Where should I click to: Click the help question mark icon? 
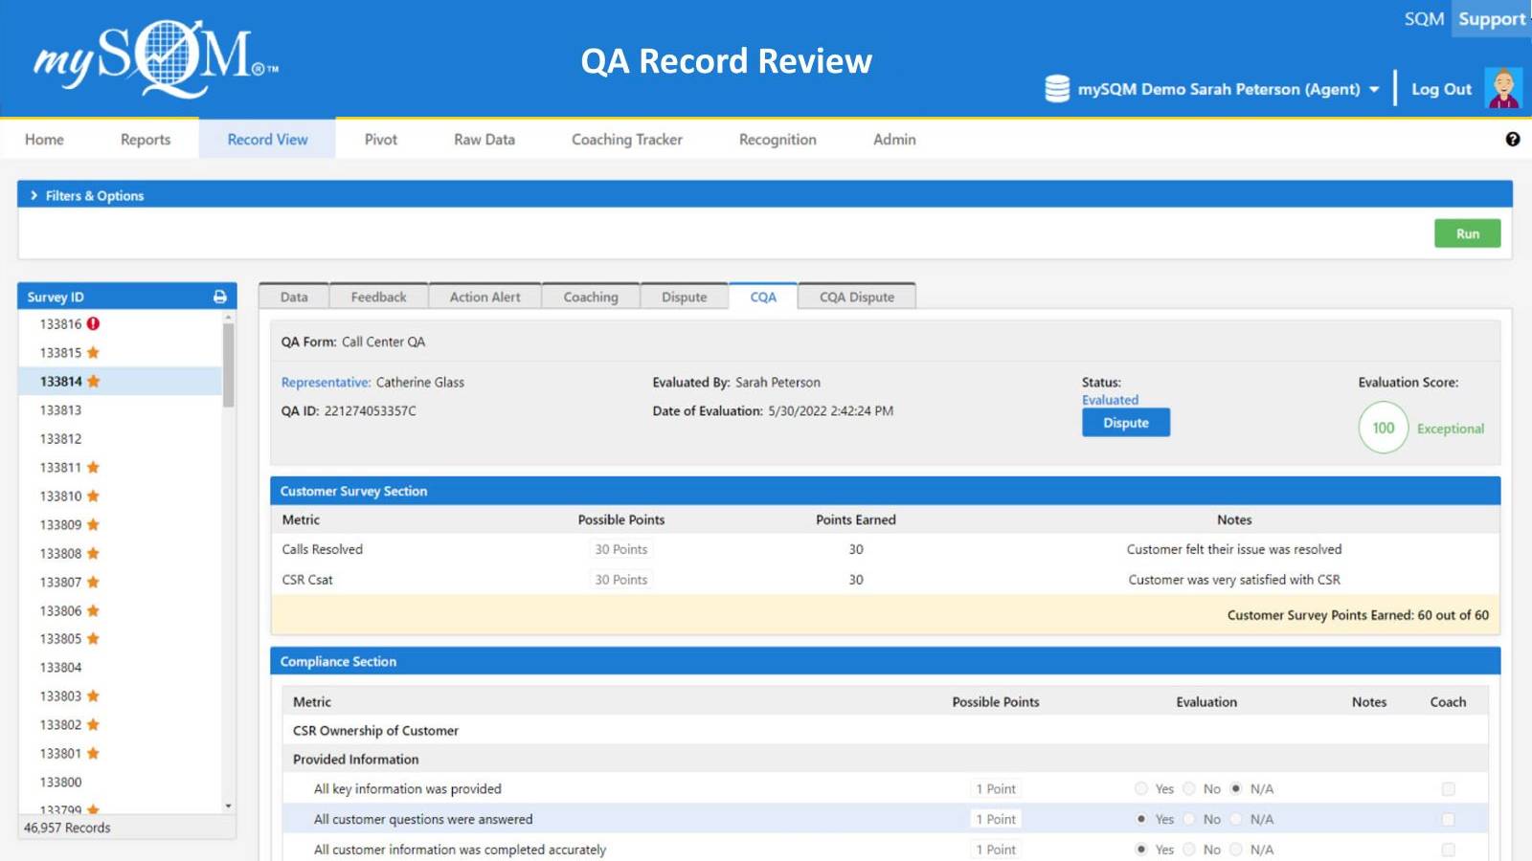tap(1513, 139)
